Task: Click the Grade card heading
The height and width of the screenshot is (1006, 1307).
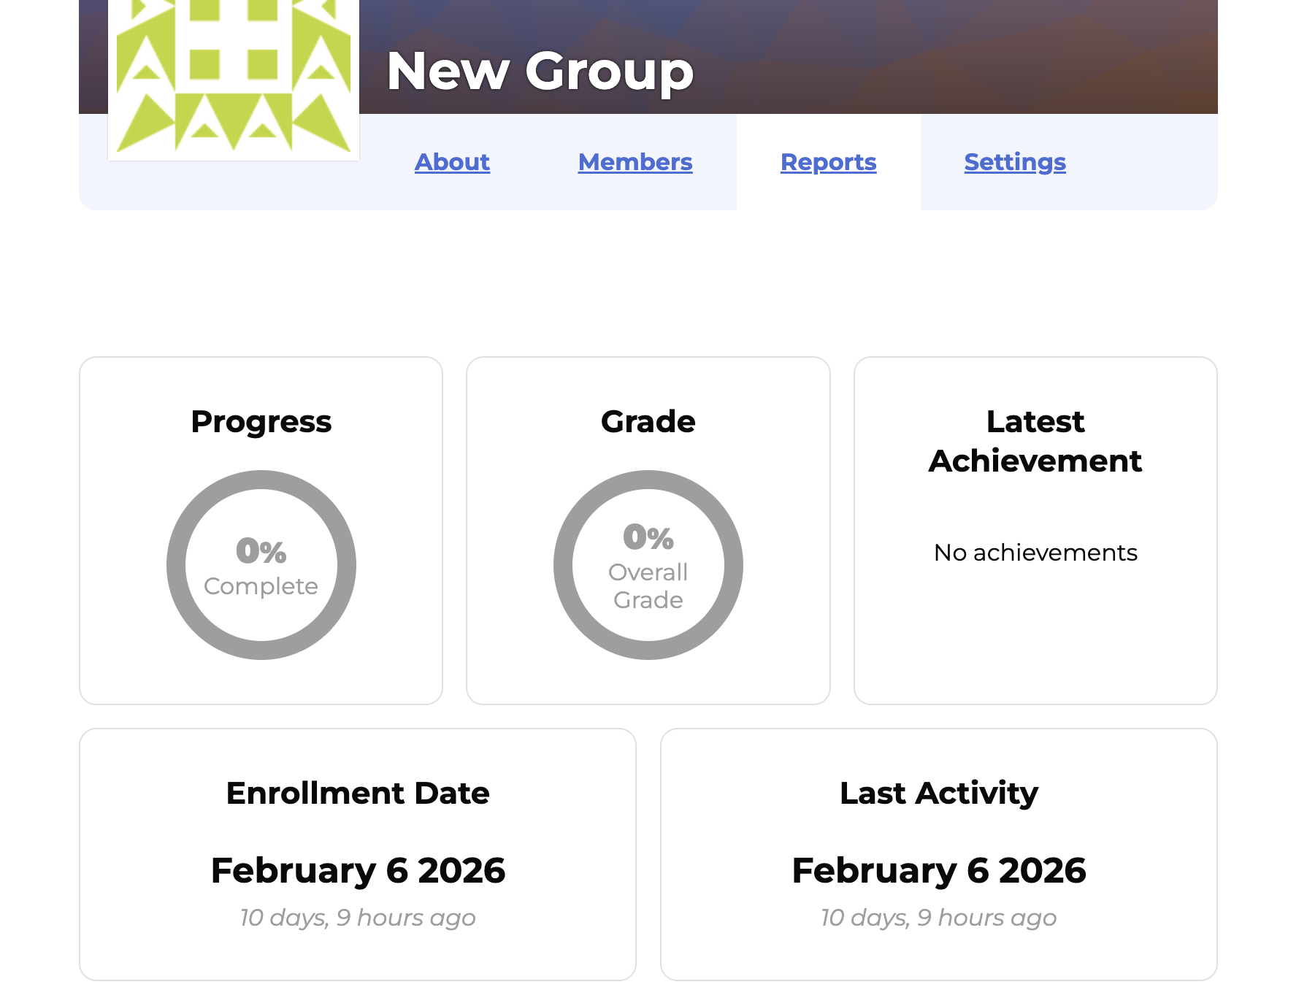Action: [x=648, y=422]
